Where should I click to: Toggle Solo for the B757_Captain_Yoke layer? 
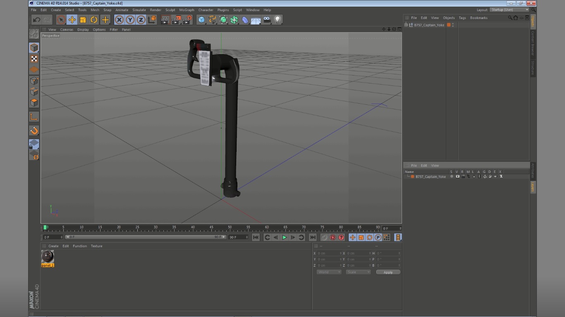pyautogui.click(x=452, y=177)
